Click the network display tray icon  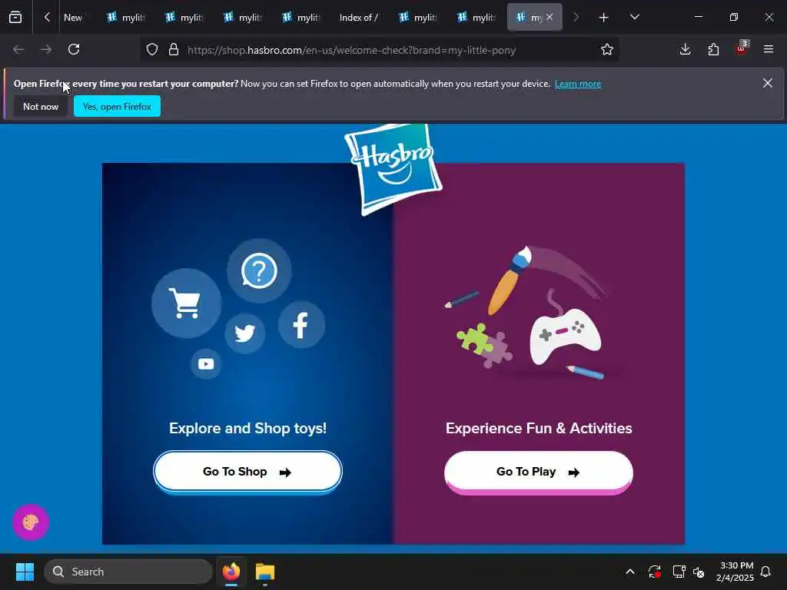tap(679, 572)
